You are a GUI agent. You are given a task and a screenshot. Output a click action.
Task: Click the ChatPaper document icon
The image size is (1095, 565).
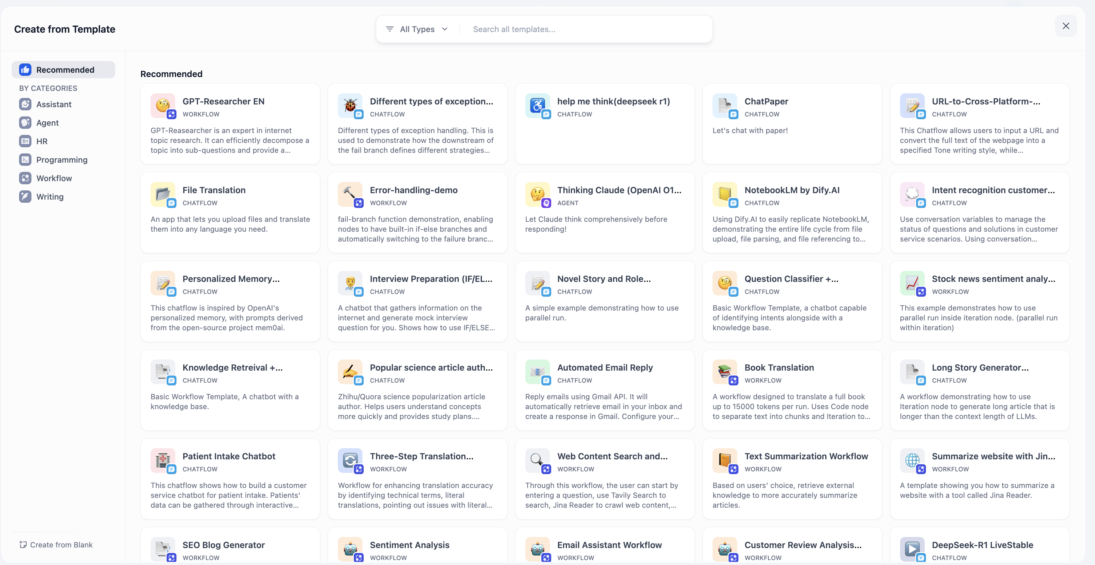tap(725, 105)
